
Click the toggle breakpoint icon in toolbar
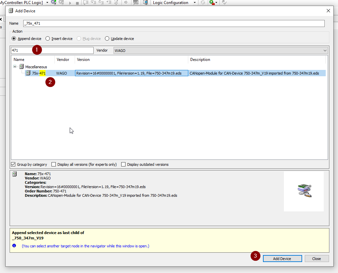(x=136, y=2)
